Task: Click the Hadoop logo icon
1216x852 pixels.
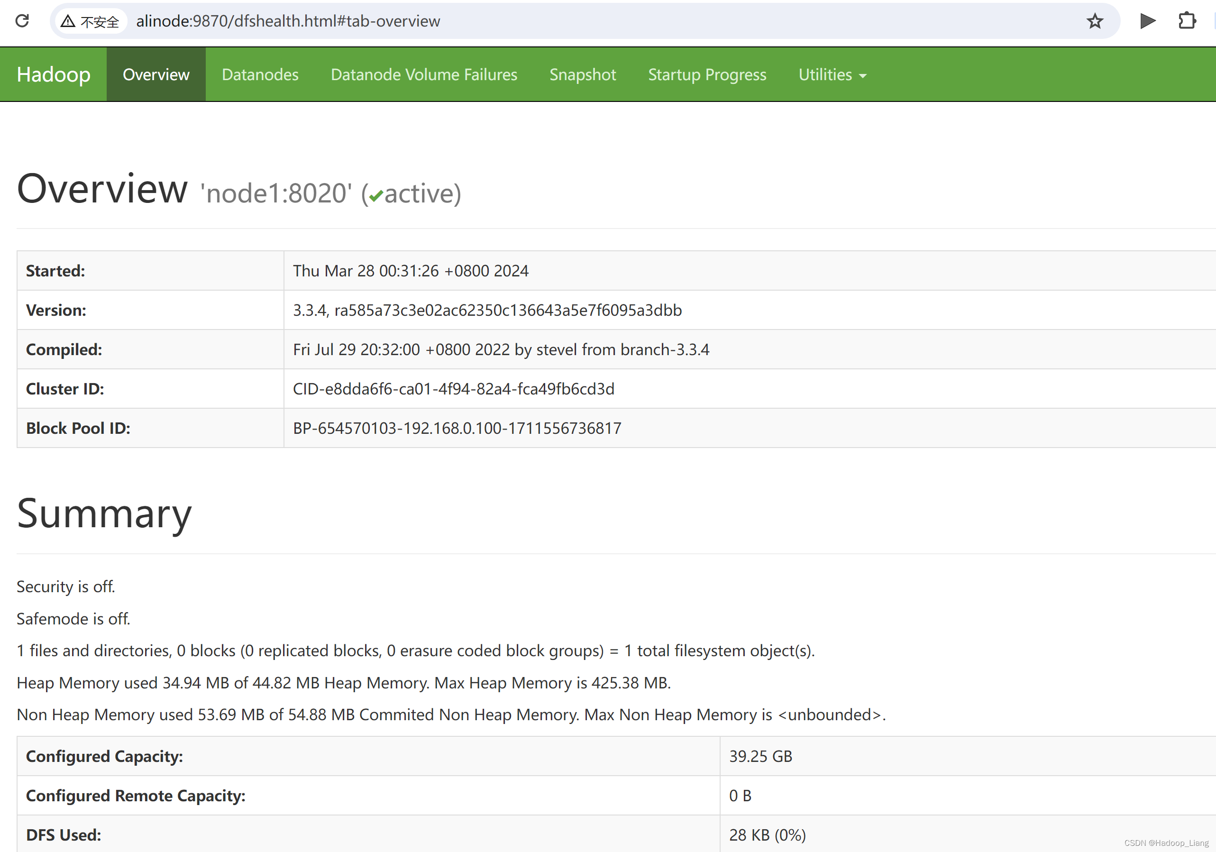Action: pyautogui.click(x=54, y=74)
